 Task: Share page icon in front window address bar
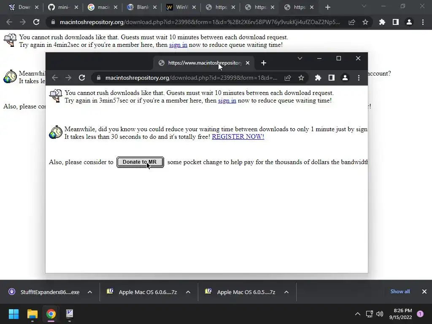288,78
